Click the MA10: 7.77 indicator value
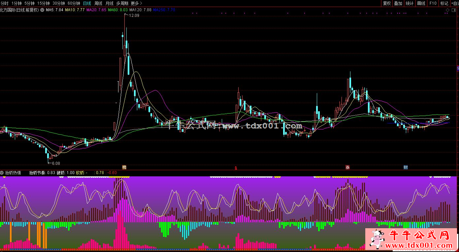Viewport: 459px width, 252px height. pyautogui.click(x=75, y=10)
